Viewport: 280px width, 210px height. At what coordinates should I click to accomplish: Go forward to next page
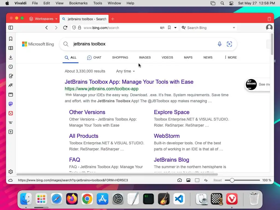click(x=56, y=28)
